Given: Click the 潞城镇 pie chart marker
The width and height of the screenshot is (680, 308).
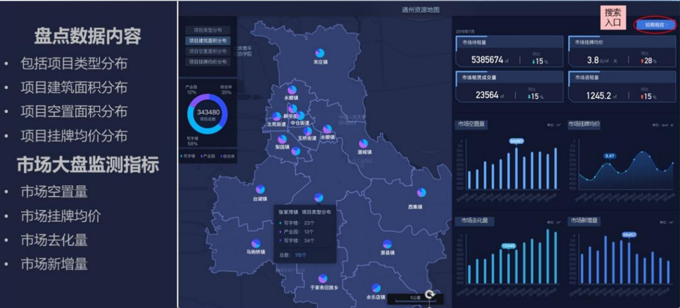Looking at the screenshot, I should (364, 144).
